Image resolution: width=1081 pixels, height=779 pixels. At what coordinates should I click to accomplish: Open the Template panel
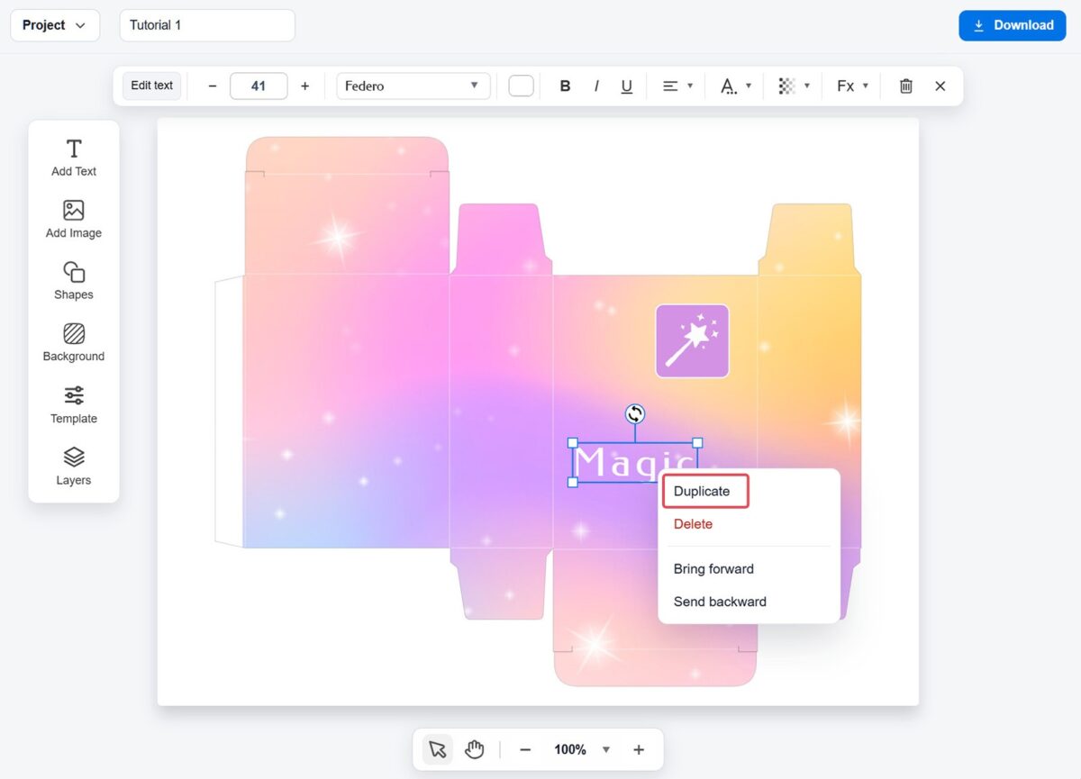(x=74, y=405)
